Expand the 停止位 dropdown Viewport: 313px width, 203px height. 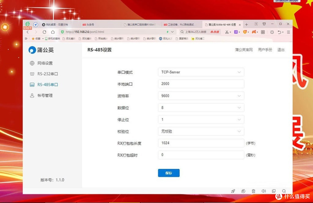[x=201, y=119]
